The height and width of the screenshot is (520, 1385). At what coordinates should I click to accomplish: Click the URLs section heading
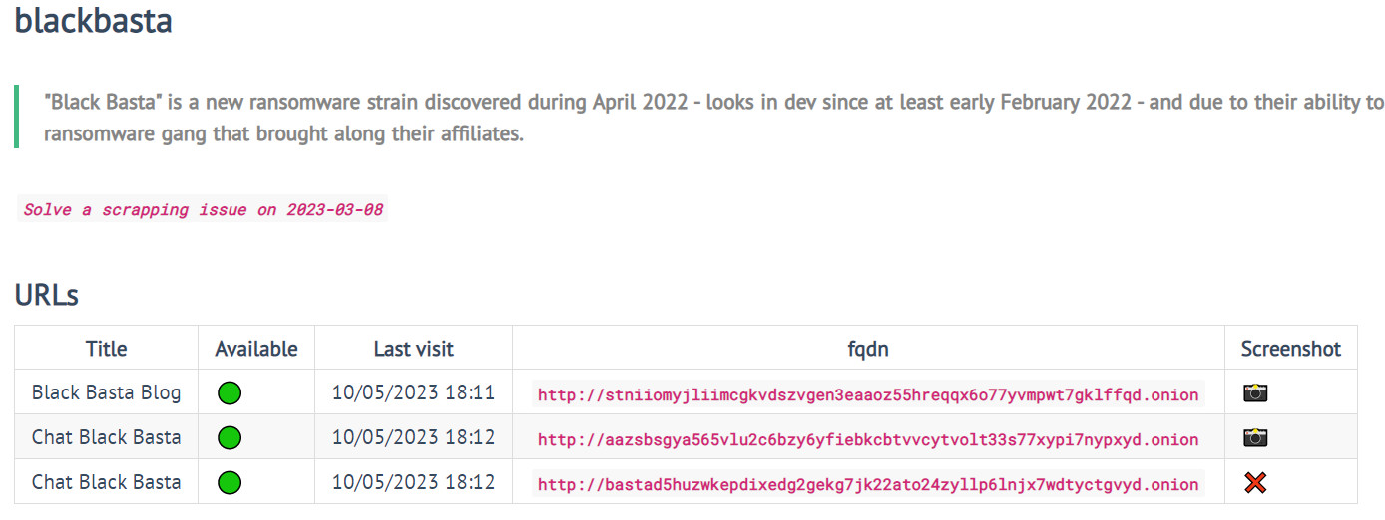point(46,295)
